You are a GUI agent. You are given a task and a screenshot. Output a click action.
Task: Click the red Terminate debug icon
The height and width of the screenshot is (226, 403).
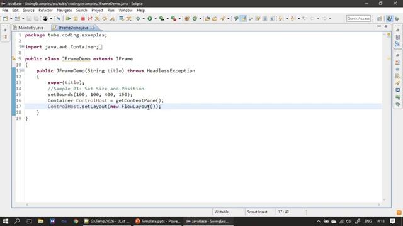(82, 19)
